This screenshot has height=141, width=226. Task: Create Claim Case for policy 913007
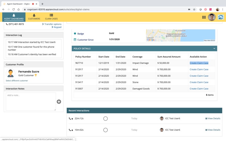click(x=199, y=89)
